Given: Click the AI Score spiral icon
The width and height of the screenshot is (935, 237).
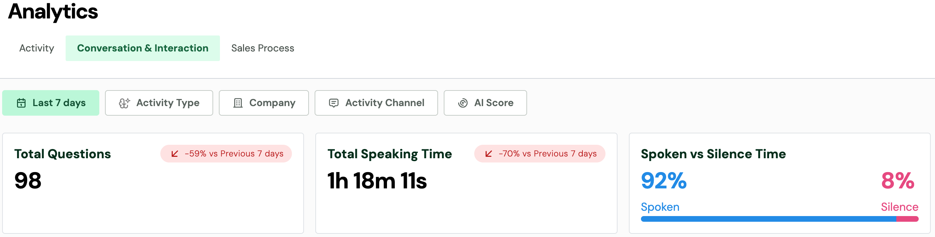Looking at the screenshot, I should 463,103.
